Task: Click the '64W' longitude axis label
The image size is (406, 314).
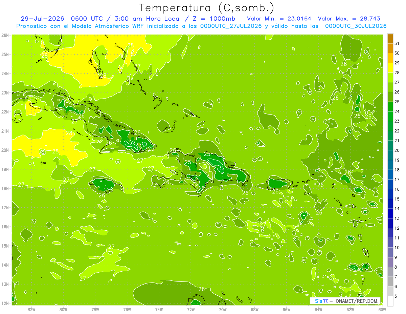Action: click(x=318, y=309)
